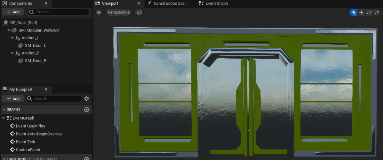Select the CustomEvent entry

coord(28,150)
